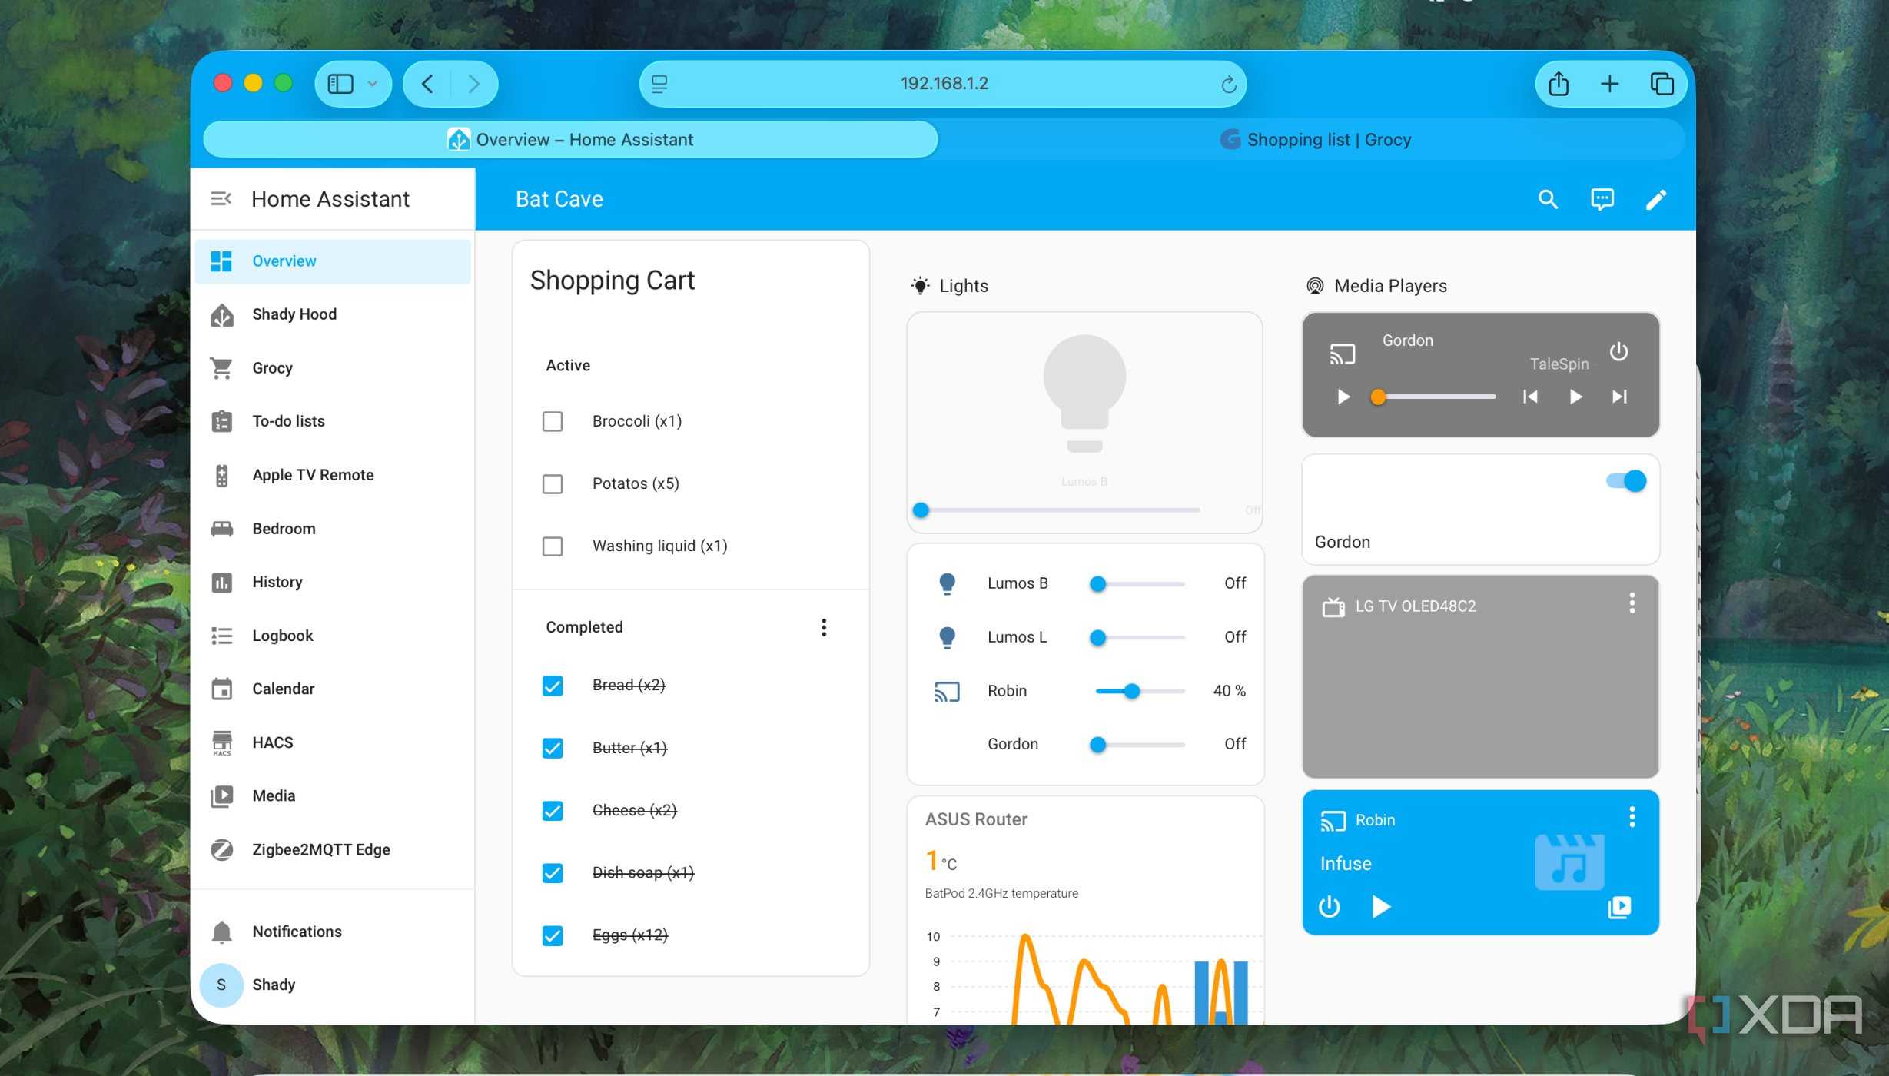Click the large Lumos B light bulb

(x=1084, y=393)
